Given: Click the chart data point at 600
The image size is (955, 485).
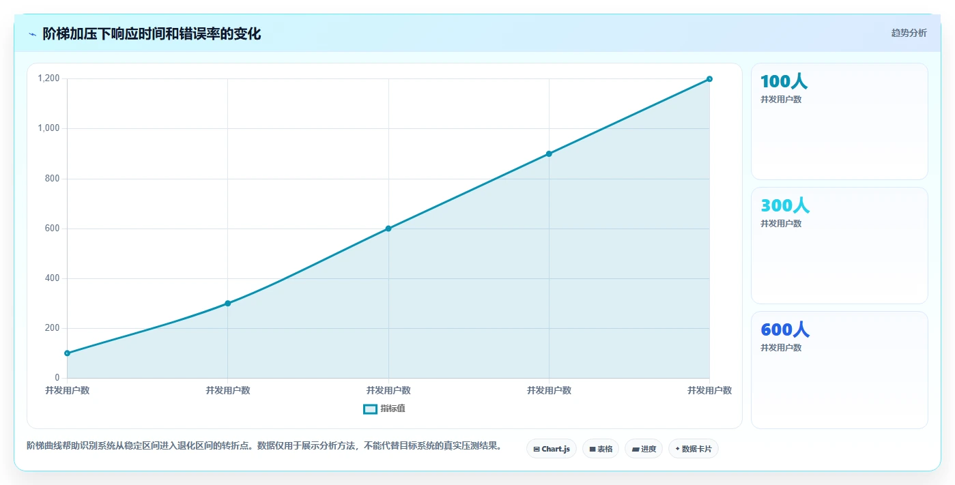Looking at the screenshot, I should click(x=388, y=229).
